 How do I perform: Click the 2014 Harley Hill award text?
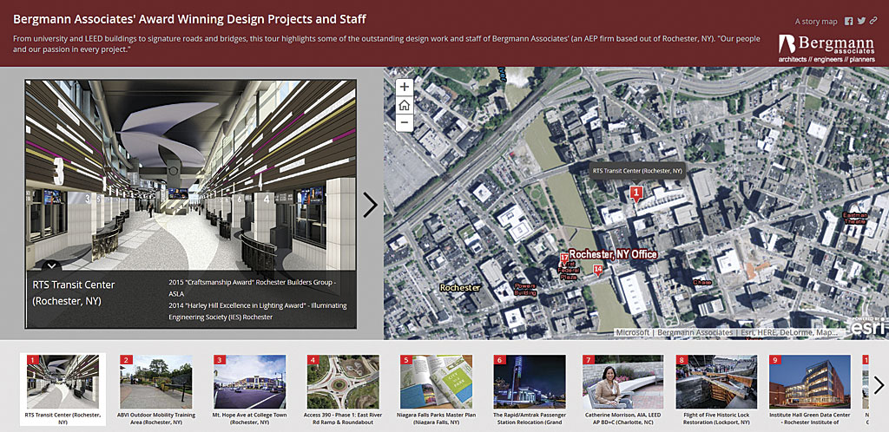(x=257, y=311)
